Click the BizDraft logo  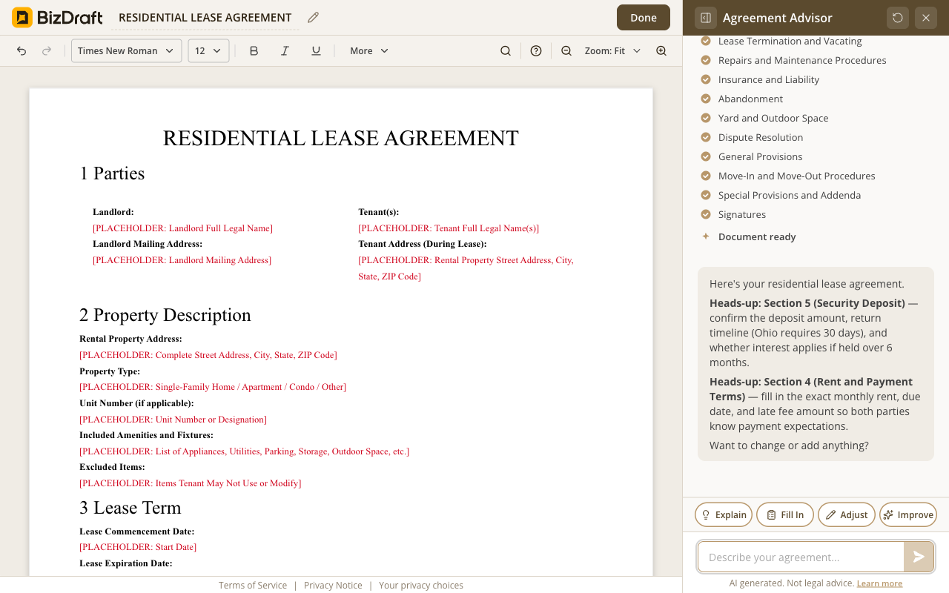click(x=56, y=18)
